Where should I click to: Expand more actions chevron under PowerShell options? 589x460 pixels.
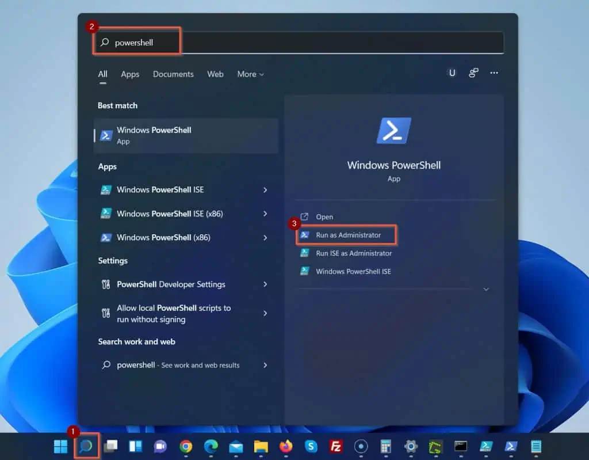click(x=486, y=289)
